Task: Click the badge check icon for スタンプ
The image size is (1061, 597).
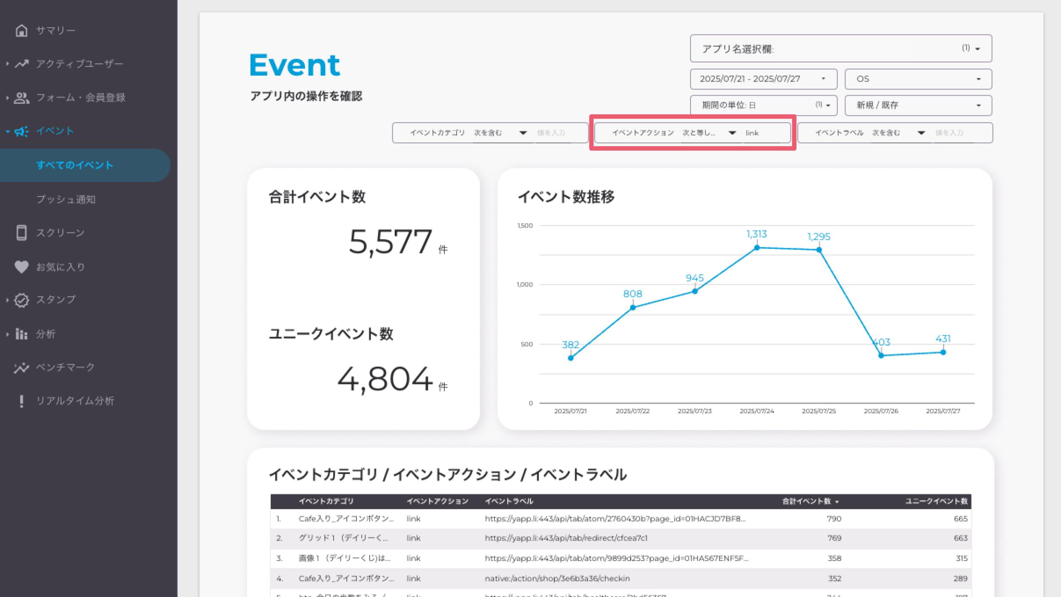Action: 21,300
